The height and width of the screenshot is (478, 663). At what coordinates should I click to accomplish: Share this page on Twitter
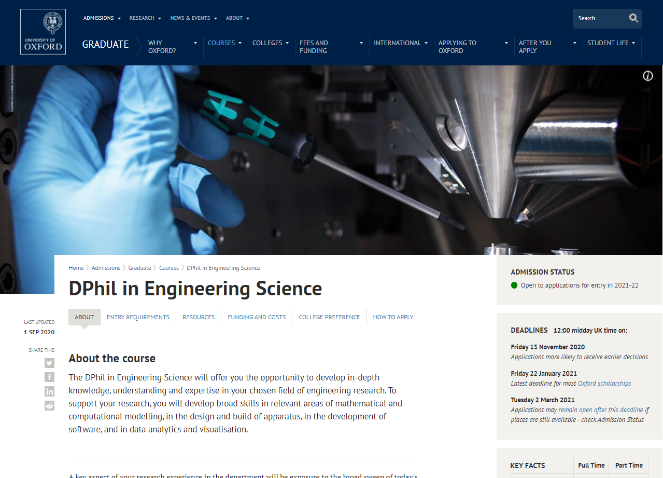point(49,363)
